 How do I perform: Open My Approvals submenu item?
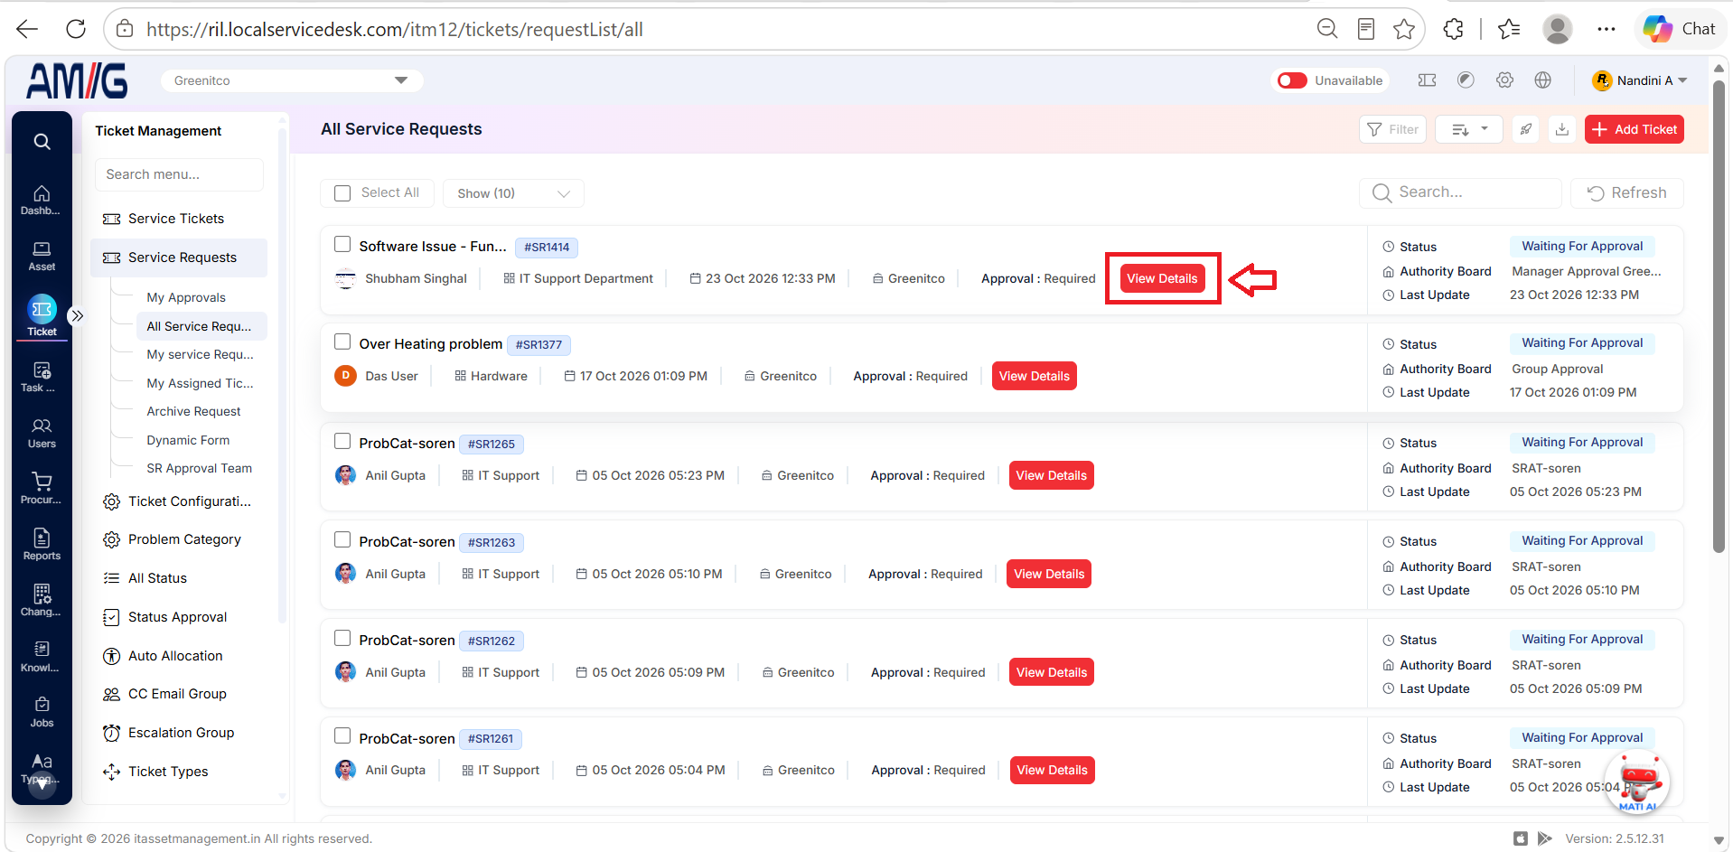click(186, 297)
